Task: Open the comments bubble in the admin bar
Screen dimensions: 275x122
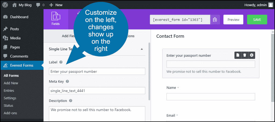Action: [40, 5]
